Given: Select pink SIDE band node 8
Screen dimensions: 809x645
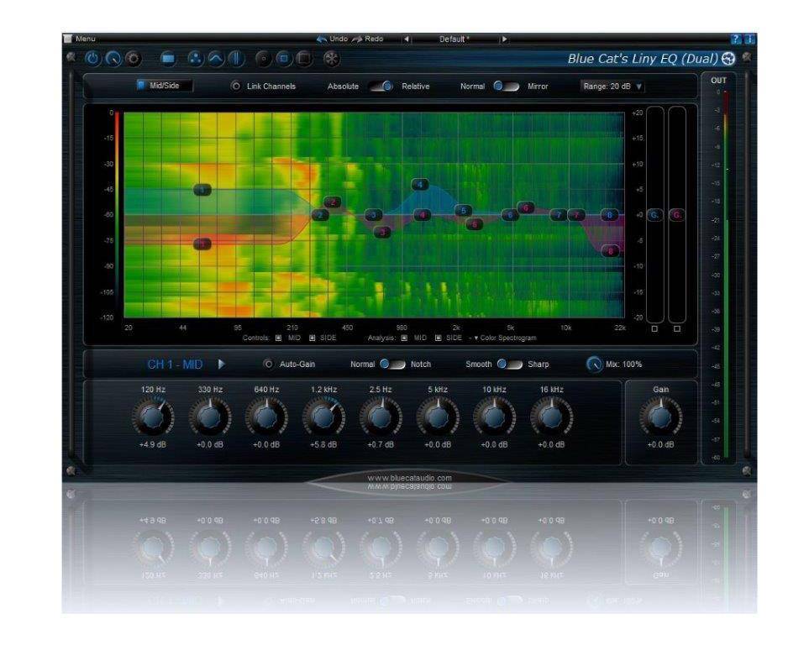Looking at the screenshot, I should (x=611, y=251).
